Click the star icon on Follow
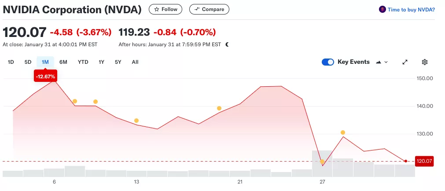 tap(156, 9)
